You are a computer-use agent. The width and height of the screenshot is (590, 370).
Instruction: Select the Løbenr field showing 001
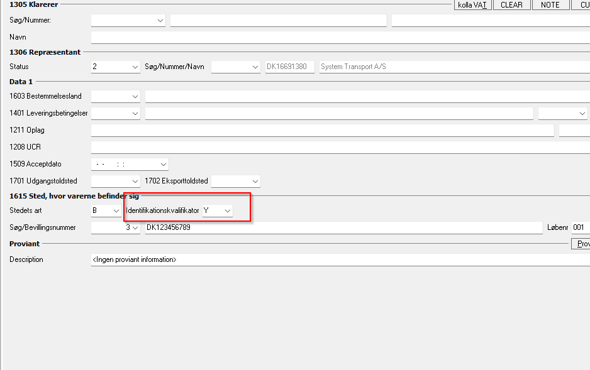click(x=579, y=228)
